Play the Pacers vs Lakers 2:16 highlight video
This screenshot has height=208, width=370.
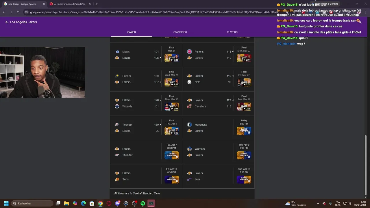(172, 82)
